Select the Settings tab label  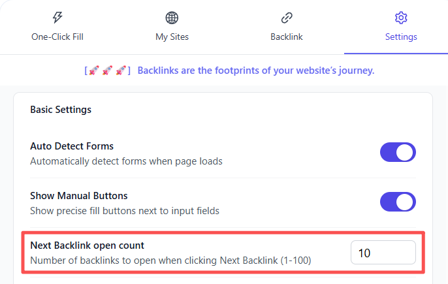401,37
